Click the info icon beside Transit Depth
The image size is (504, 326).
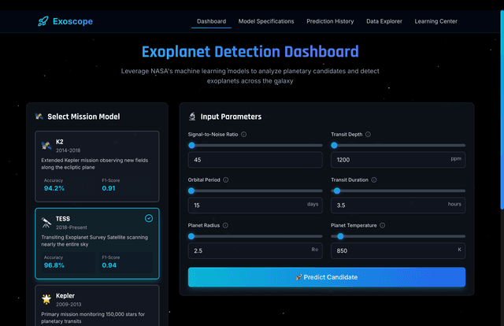click(369, 135)
